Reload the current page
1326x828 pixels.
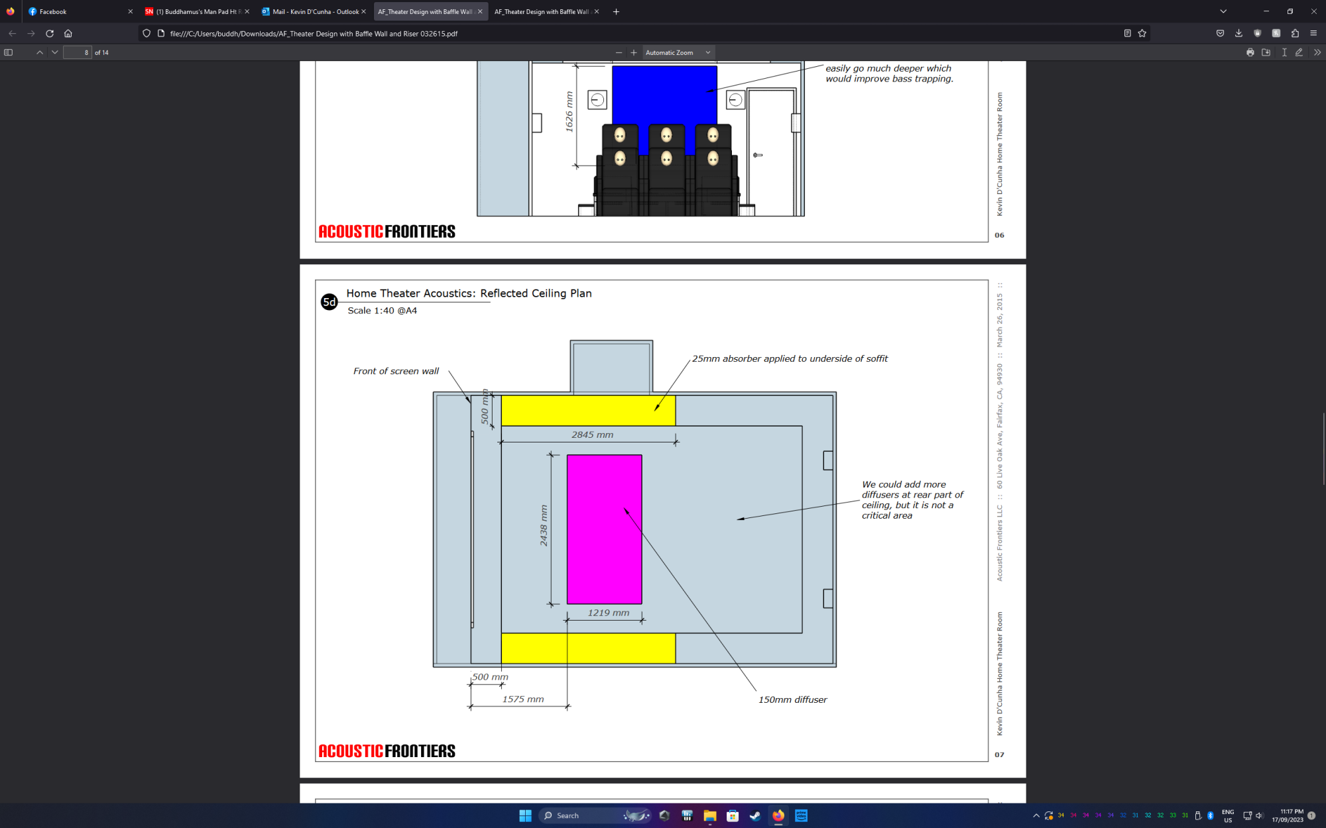coord(50,33)
